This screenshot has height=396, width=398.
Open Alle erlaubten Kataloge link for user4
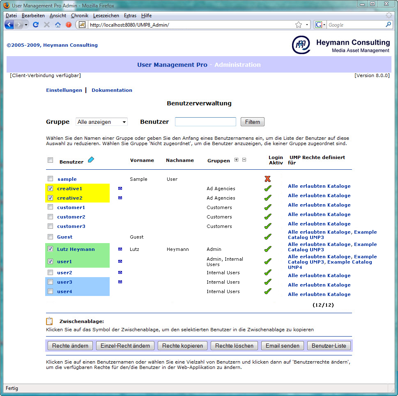tap(319, 294)
